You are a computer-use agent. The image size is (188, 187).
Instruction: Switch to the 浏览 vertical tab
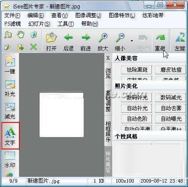[108, 73]
